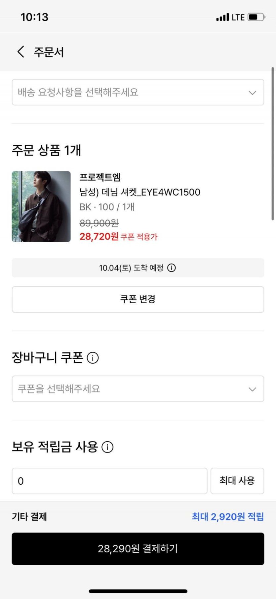Tap the 28,290원 결제하기 button
276x599 pixels.
138,549
